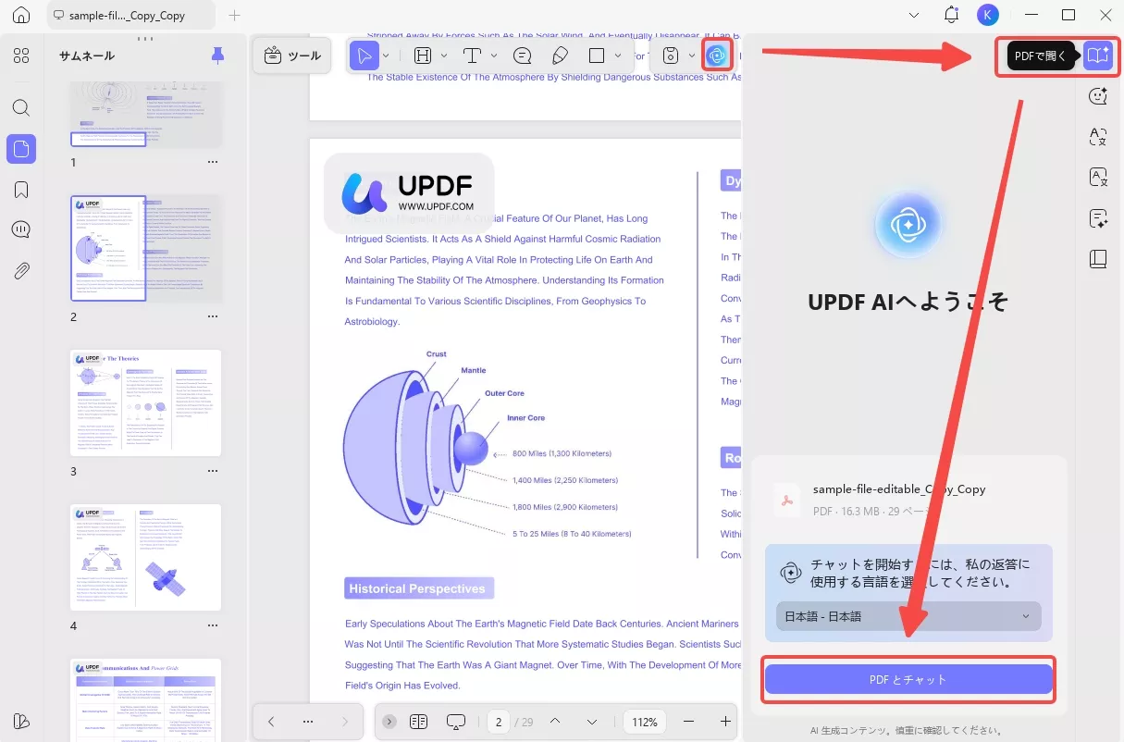Open the first translate icon in right sidebar
Image resolution: width=1124 pixels, height=742 pixels.
coord(1098,137)
